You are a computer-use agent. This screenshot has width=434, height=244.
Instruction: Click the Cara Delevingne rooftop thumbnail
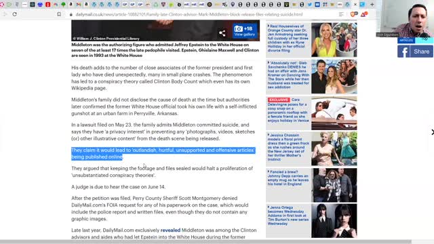point(334,113)
